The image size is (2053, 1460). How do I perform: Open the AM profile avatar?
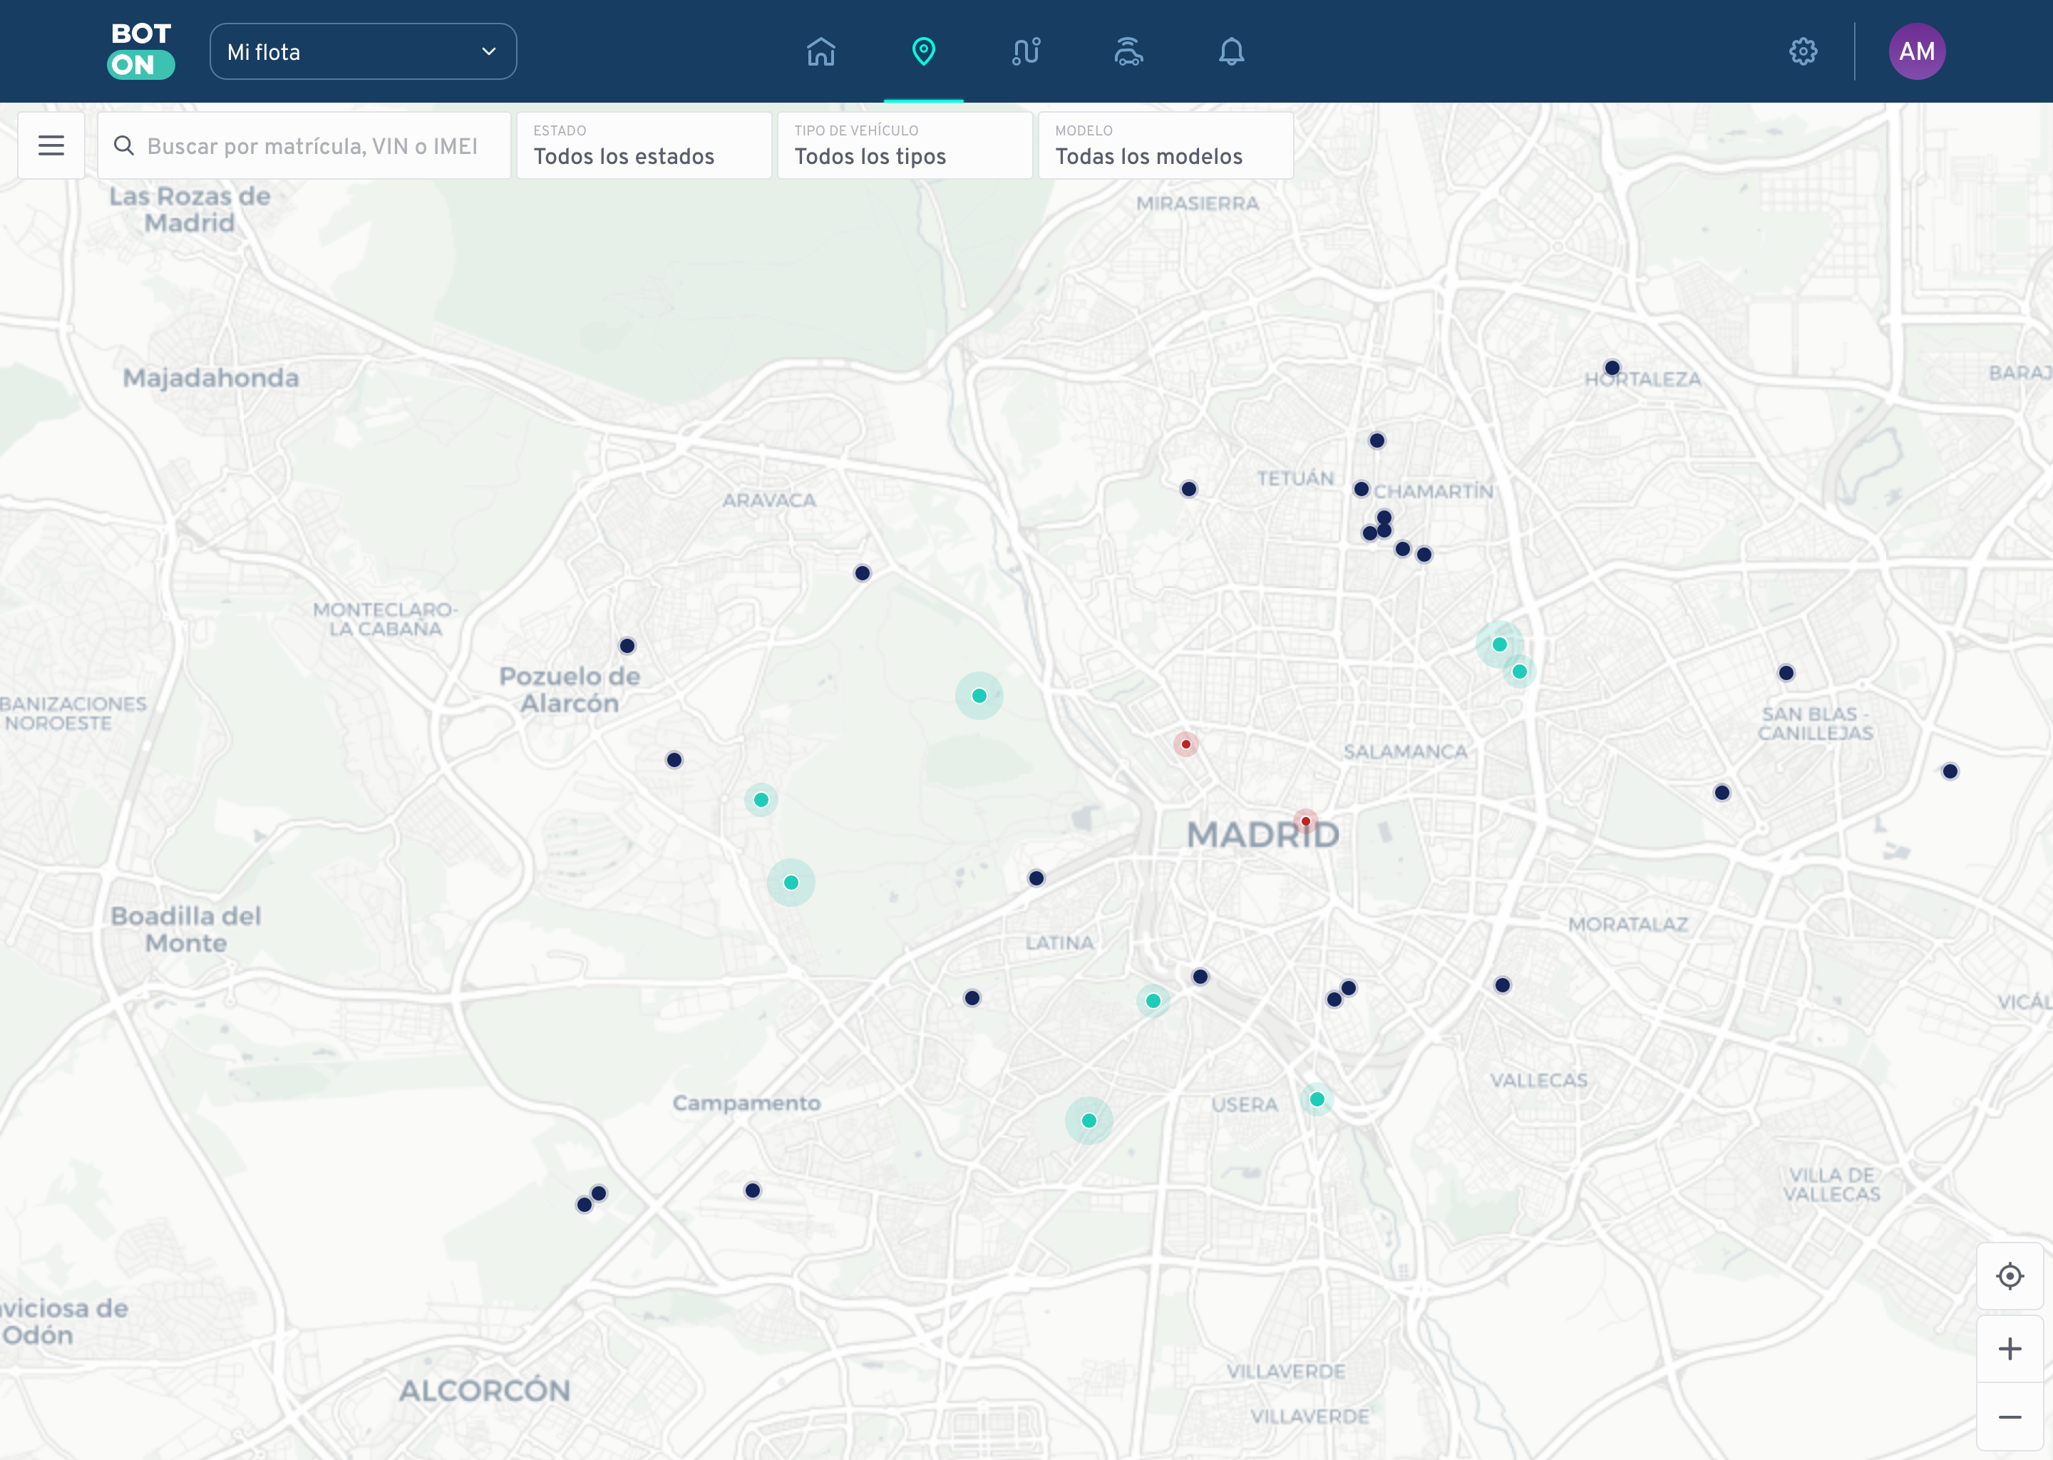pos(1916,51)
